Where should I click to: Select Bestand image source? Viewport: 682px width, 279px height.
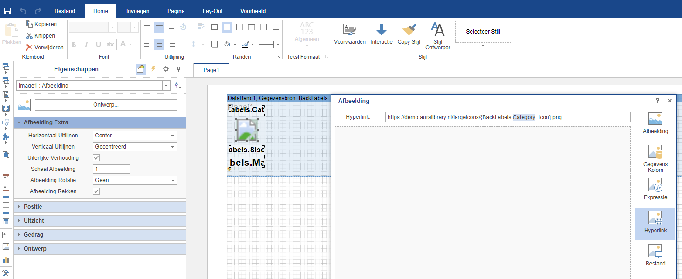point(655,255)
